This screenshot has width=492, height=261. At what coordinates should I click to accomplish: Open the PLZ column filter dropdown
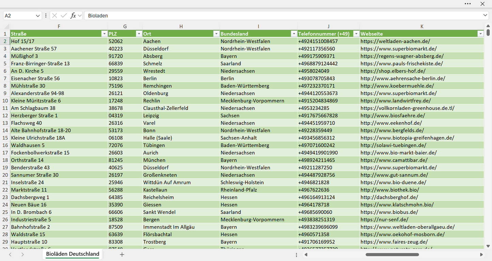click(139, 34)
